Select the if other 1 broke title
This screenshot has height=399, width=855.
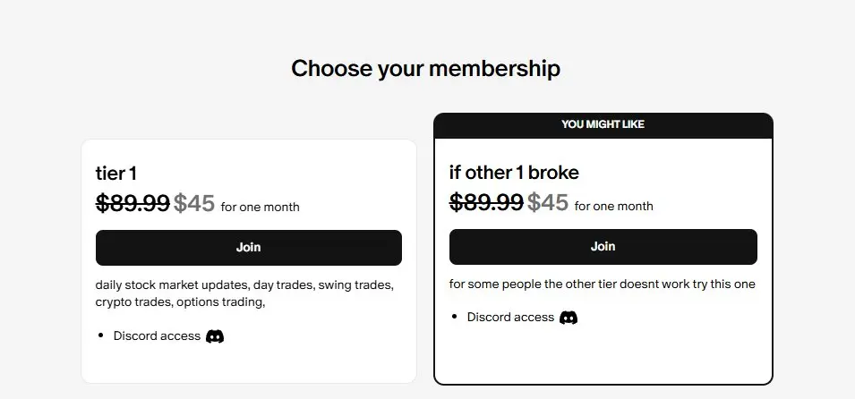tap(514, 173)
